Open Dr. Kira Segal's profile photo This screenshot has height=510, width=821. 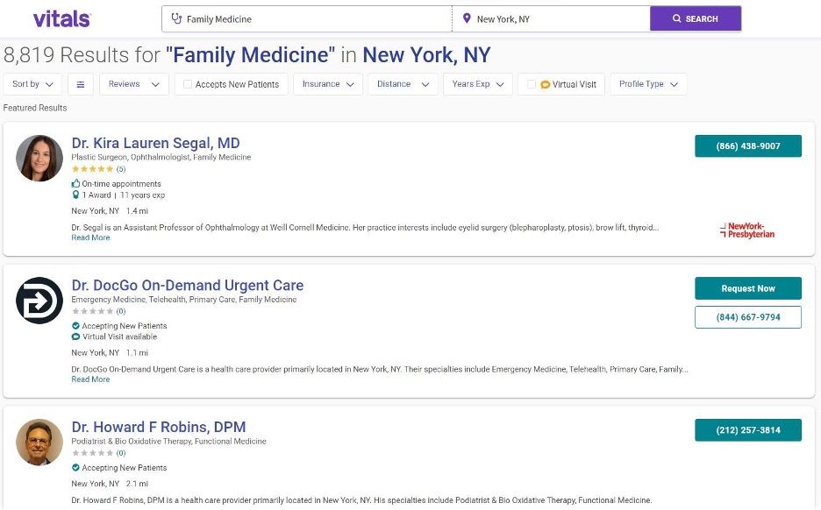[39, 158]
